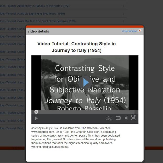Open Color Motifs in Spirit of the Beehive tutorial
163x163 pixels.
coord(38,21)
